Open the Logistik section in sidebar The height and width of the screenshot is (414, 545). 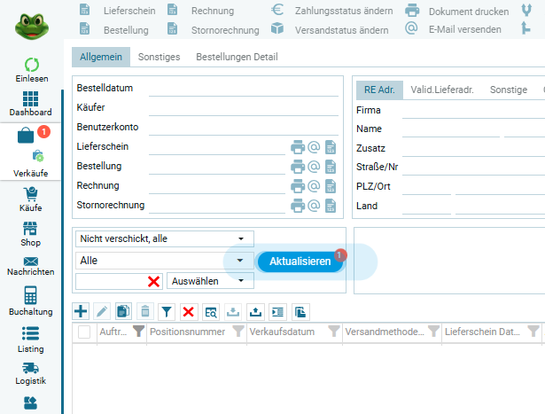click(x=31, y=372)
